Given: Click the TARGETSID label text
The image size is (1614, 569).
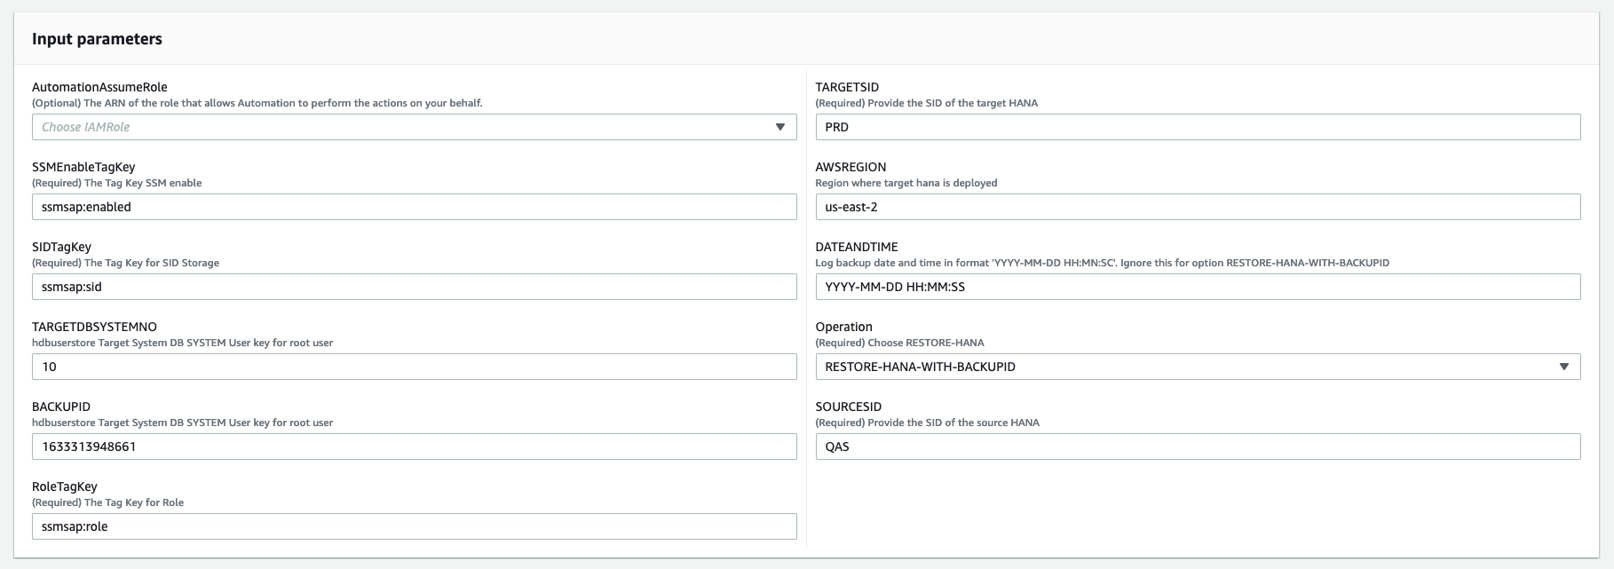Looking at the screenshot, I should [x=847, y=87].
